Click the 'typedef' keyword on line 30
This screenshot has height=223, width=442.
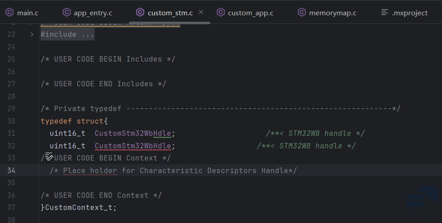56,121
